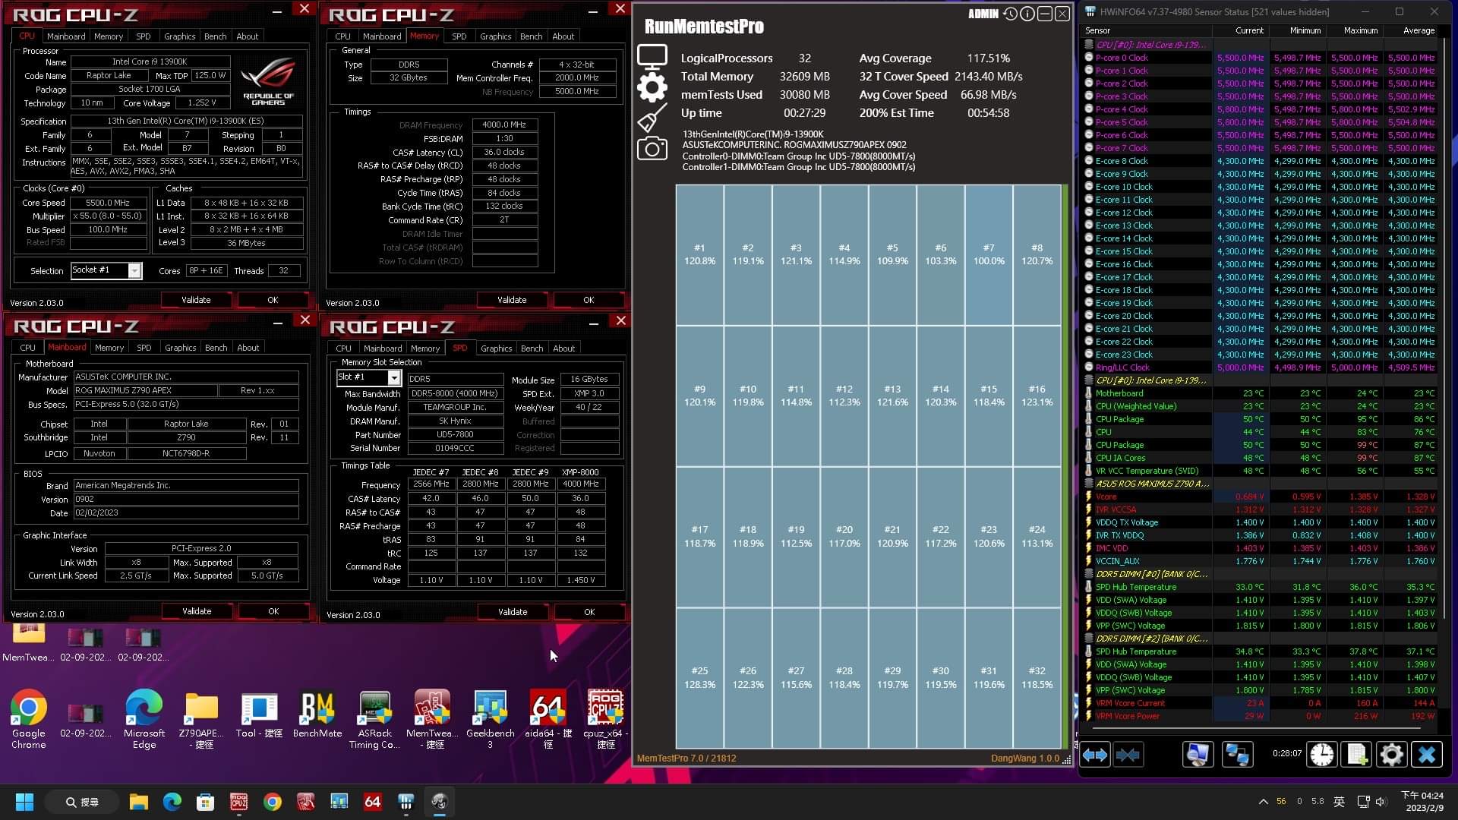This screenshot has height=820, width=1458.
Task: Open HWiNFO sensor settings gear icon
Action: tap(1391, 755)
